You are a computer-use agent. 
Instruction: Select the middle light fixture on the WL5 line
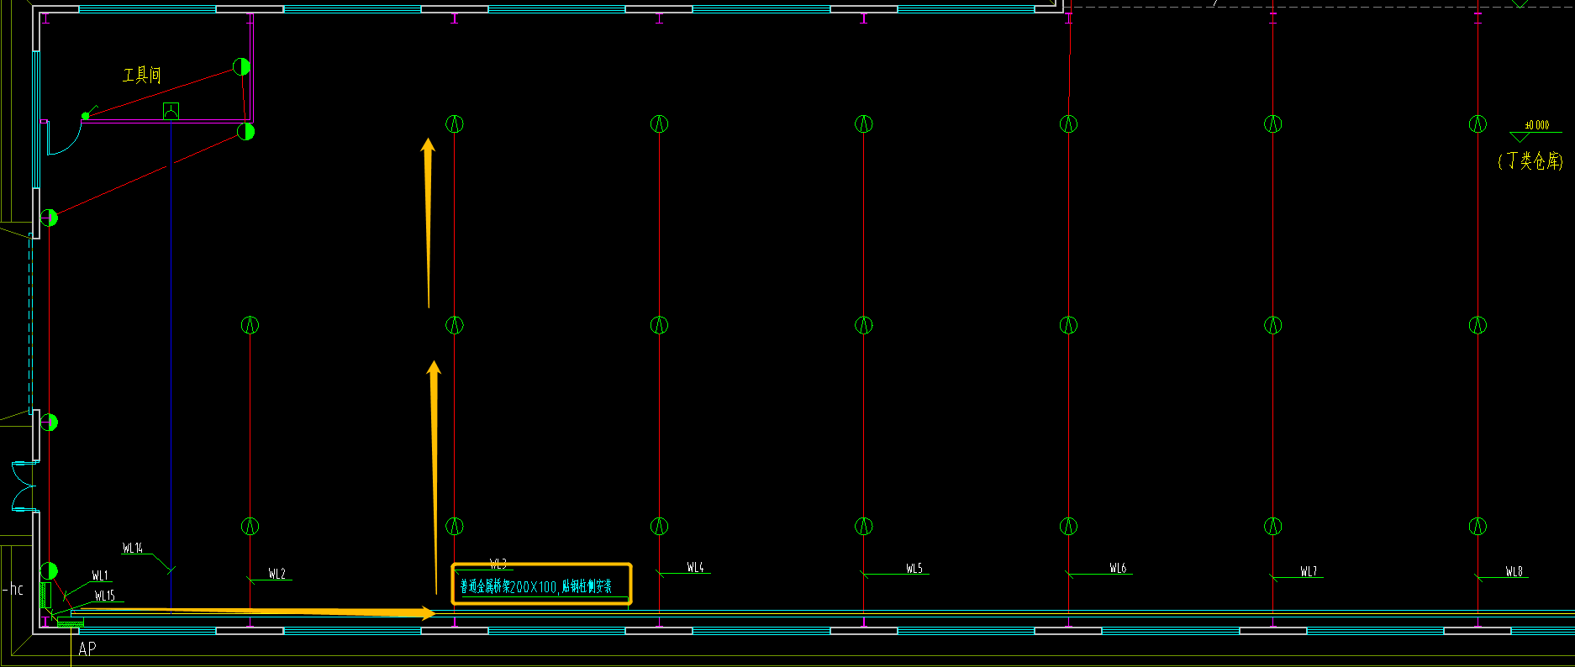point(864,325)
